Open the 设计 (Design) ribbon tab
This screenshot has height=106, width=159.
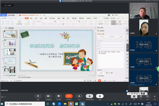(36, 18)
